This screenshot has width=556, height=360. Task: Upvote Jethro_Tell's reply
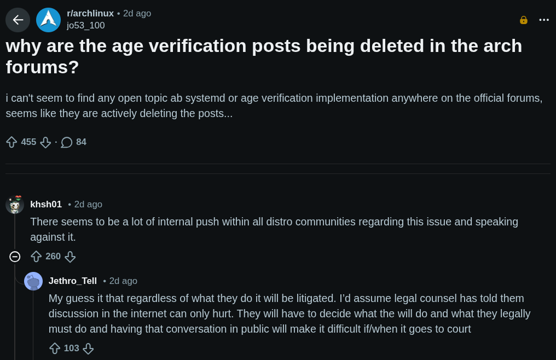click(x=54, y=348)
